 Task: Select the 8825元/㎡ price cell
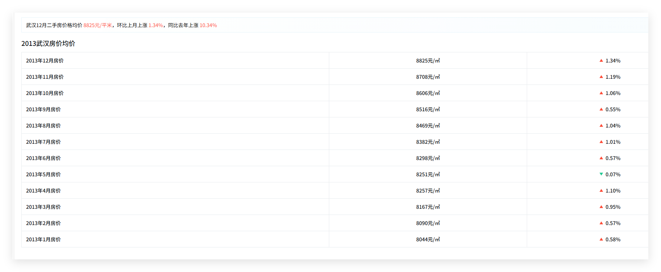428,61
